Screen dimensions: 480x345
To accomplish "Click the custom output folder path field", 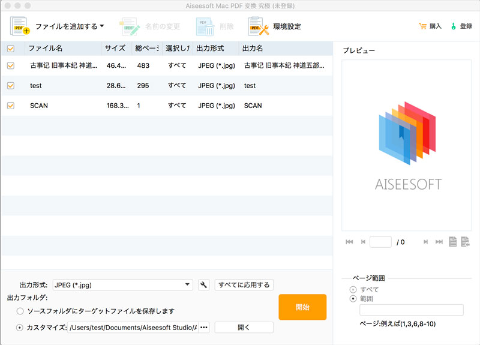I will click(x=133, y=328).
